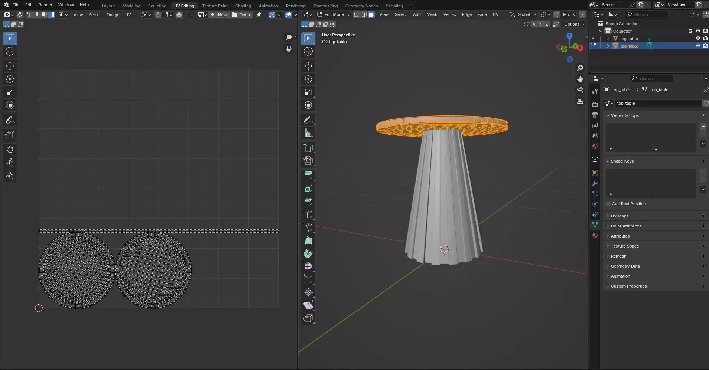Open the Modifiers properties tab
709x370 pixels.
[x=595, y=183]
